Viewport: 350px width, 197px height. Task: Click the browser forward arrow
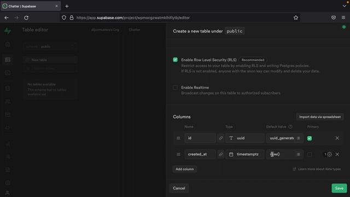[16, 18]
